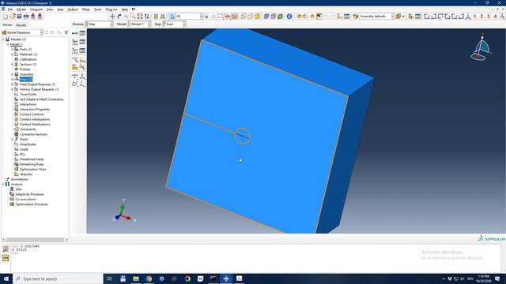This screenshot has height=284, width=506.
Task: Click the Auto-Fit View icon
Action: [x=140, y=16]
